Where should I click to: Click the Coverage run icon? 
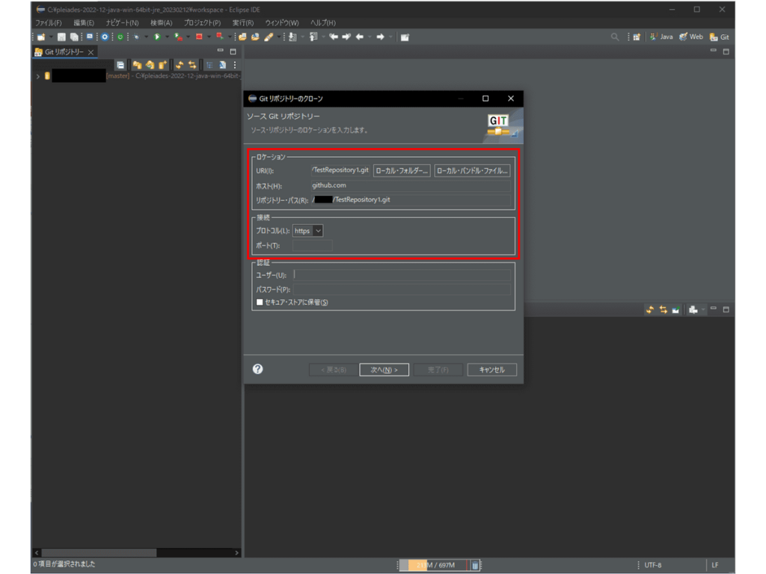click(x=178, y=37)
